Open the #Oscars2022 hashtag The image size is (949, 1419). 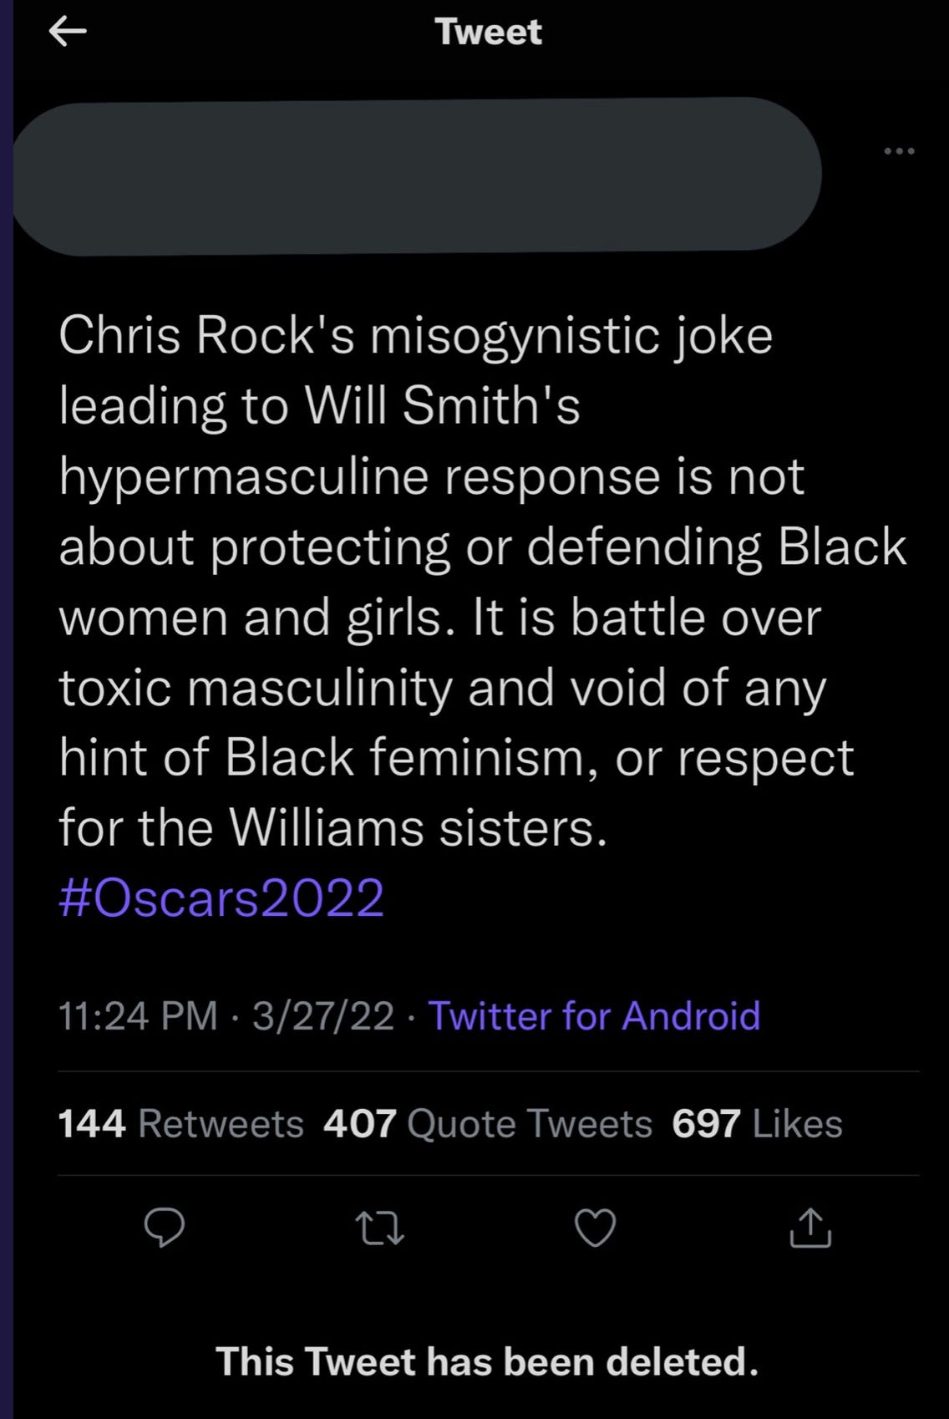[221, 898]
